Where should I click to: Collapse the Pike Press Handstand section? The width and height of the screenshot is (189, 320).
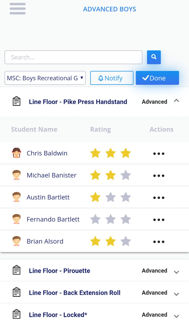tap(176, 101)
